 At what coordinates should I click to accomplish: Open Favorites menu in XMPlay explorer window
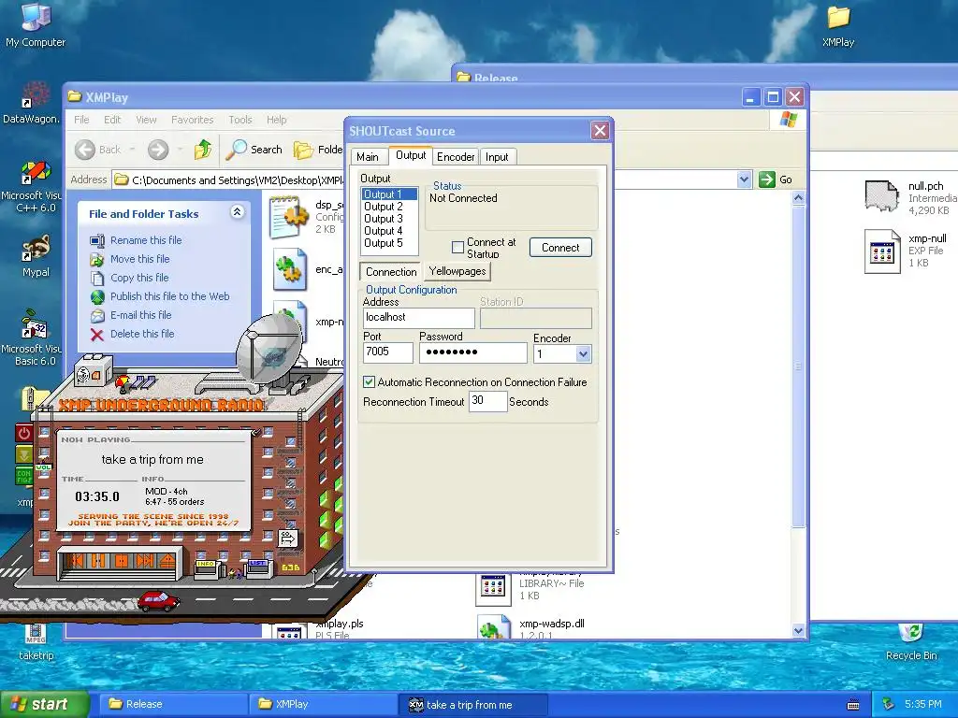click(x=192, y=120)
